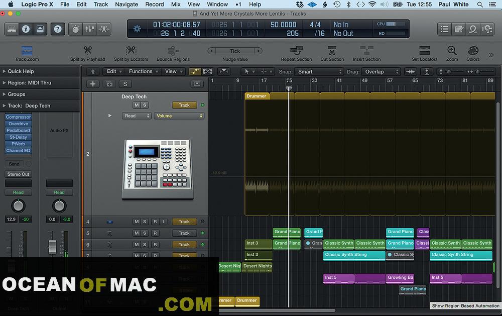
Task: Toggle the Inspector info icon
Action: click(26, 29)
